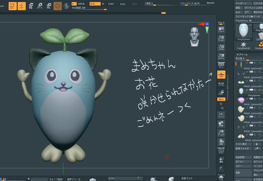Viewport: 263px width, 181px height.
Task: Click the フレーム frame mesh icon
Action: pyautogui.click(x=221, y=115)
